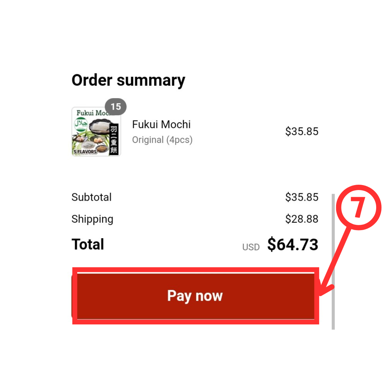
Task: Click the green Halal logo in thumbnail
Action: (x=81, y=124)
